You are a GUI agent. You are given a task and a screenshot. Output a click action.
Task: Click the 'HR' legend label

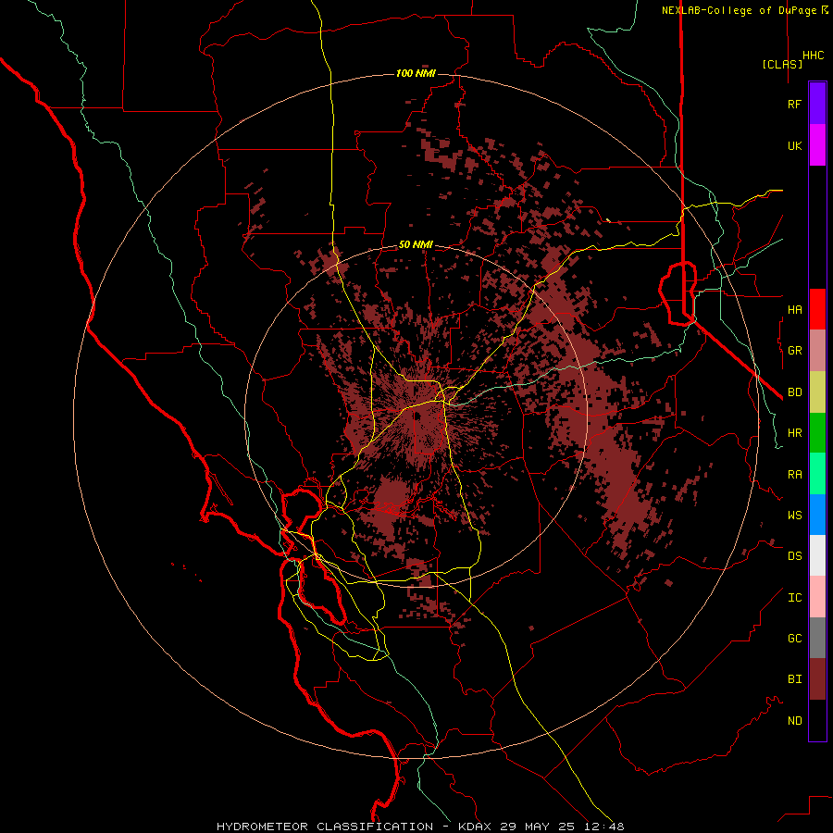pos(794,433)
